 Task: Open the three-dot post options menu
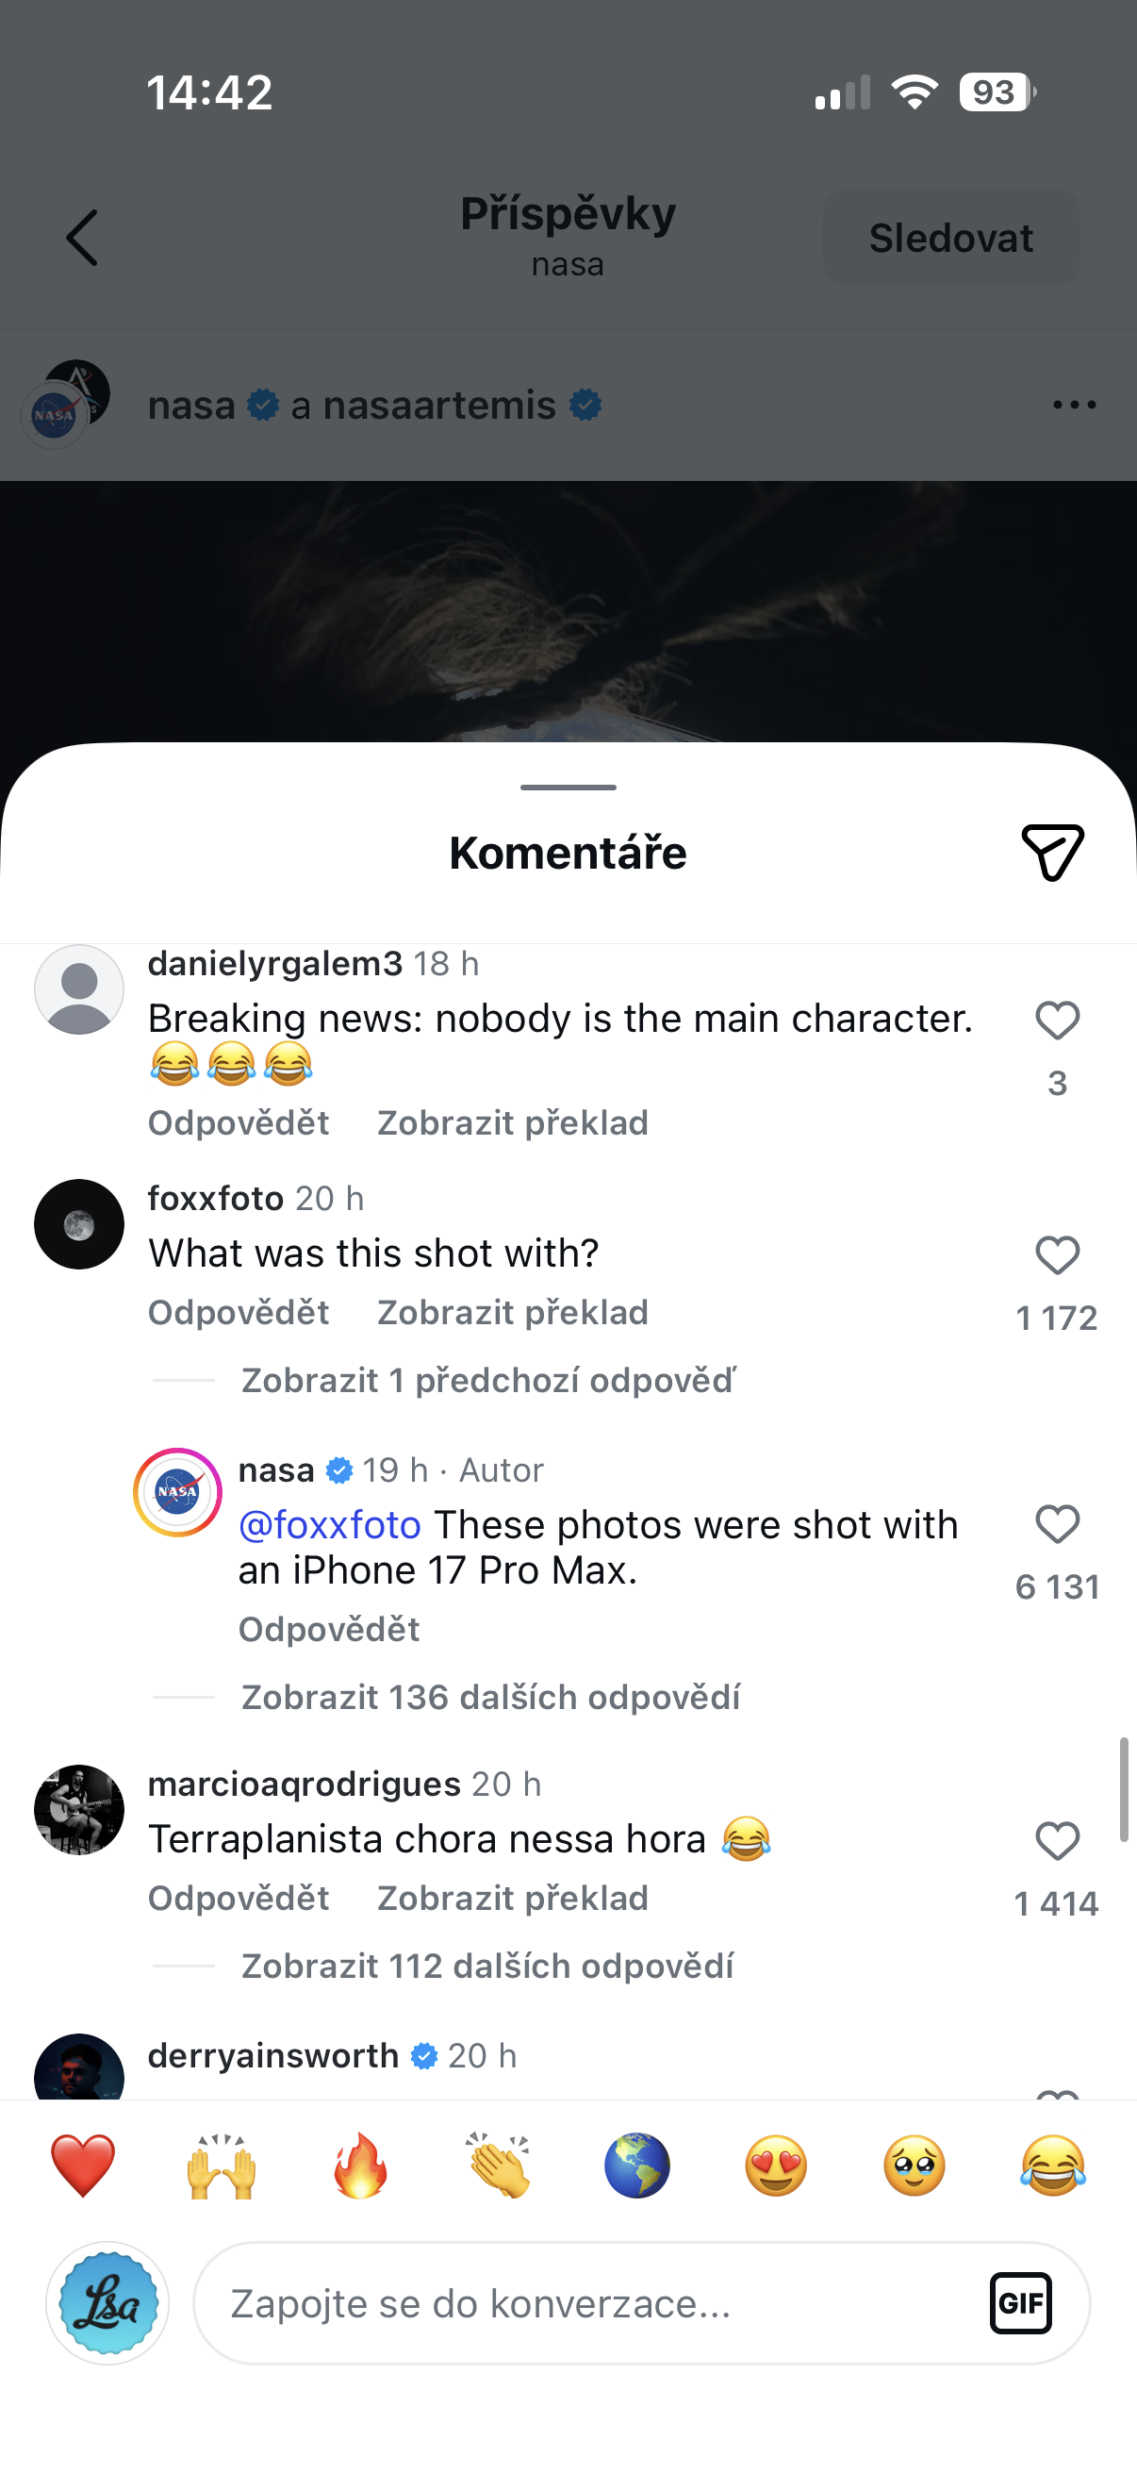click(1074, 406)
